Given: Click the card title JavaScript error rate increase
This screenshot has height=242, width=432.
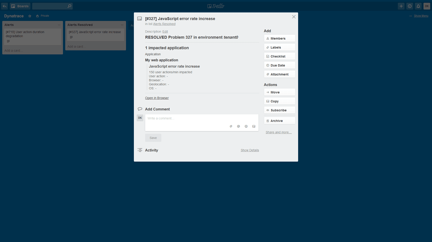Looking at the screenshot, I should pyautogui.click(x=180, y=19).
